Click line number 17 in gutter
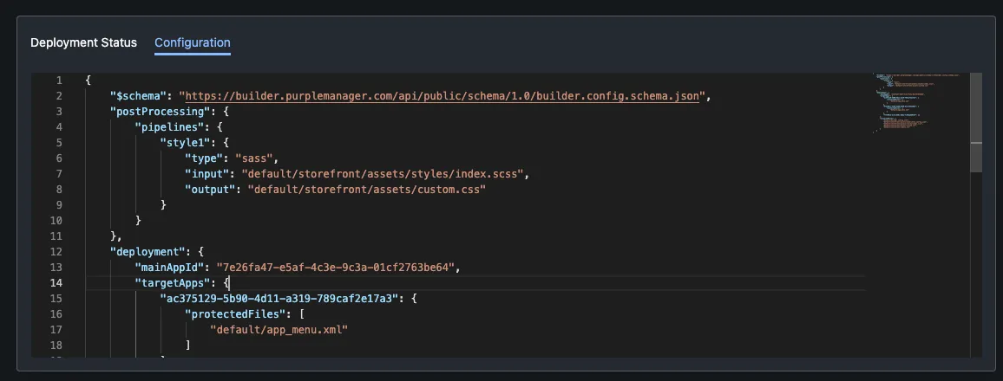The image size is (1003, 381). click(x=56, y=329)
